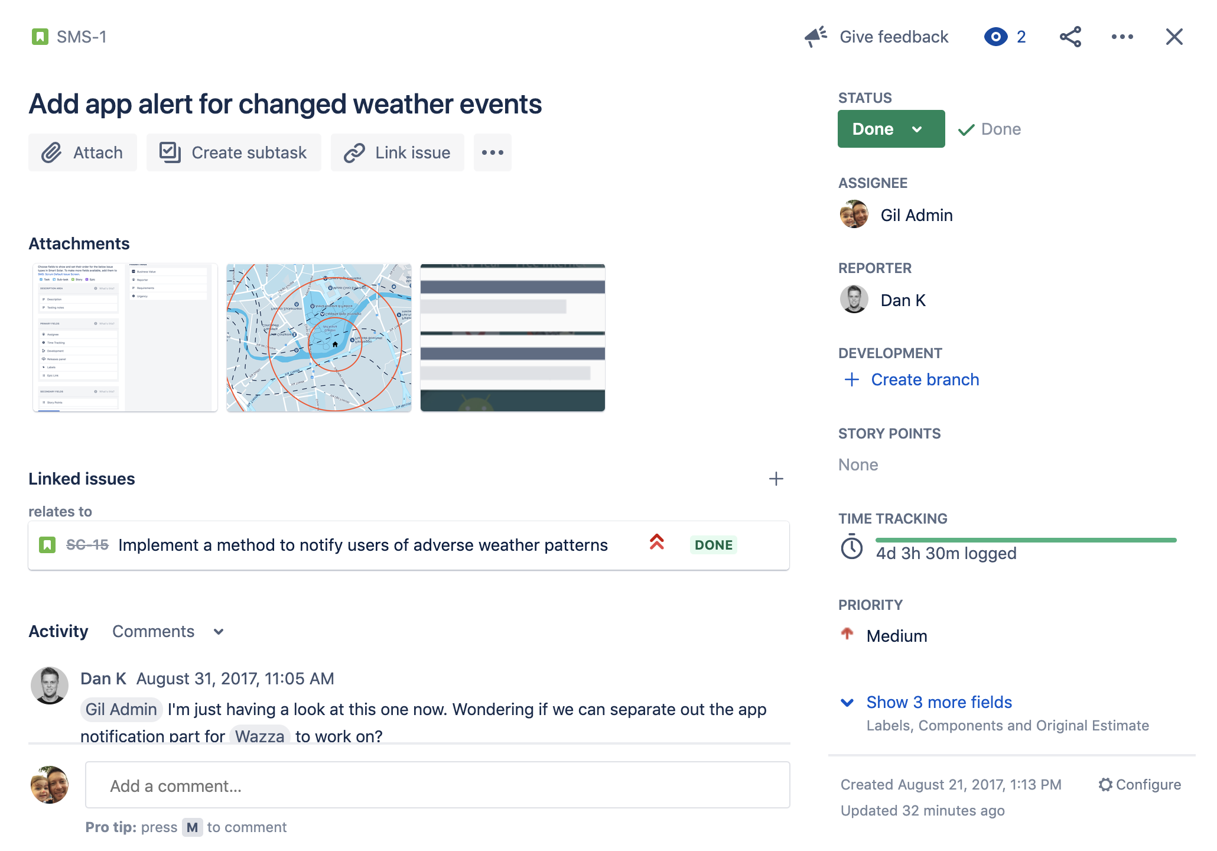This screenshot has height=851, width=1217.
Task: Open the Comments activity filter dropdown
Action: 168,631
